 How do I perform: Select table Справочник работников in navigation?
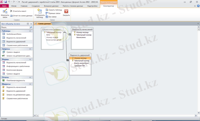[16, 45]
